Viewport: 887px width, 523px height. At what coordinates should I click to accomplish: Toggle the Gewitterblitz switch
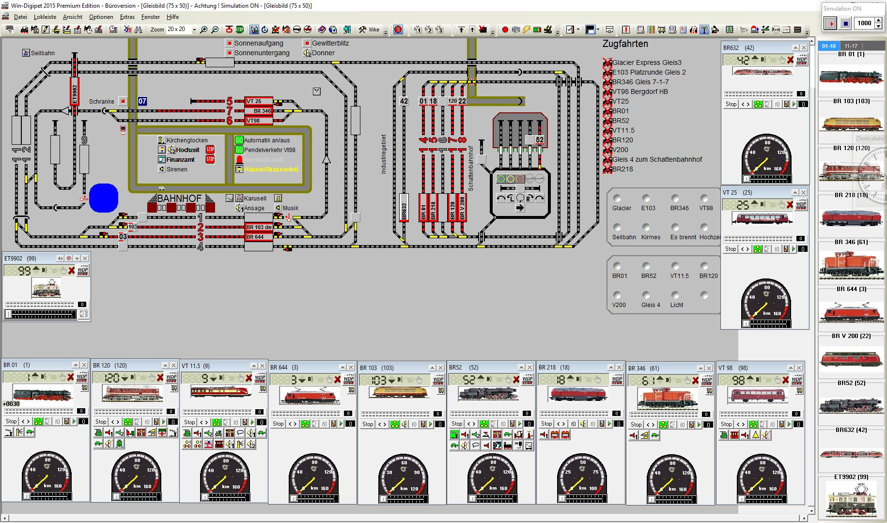coord(307,43)
